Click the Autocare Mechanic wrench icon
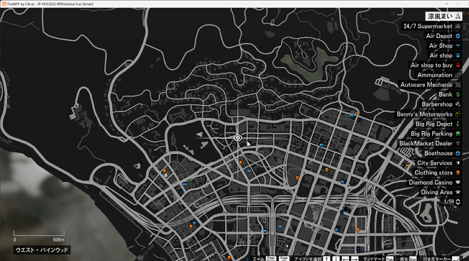Viewport: 469px width, 261px height. coord(458,85)
